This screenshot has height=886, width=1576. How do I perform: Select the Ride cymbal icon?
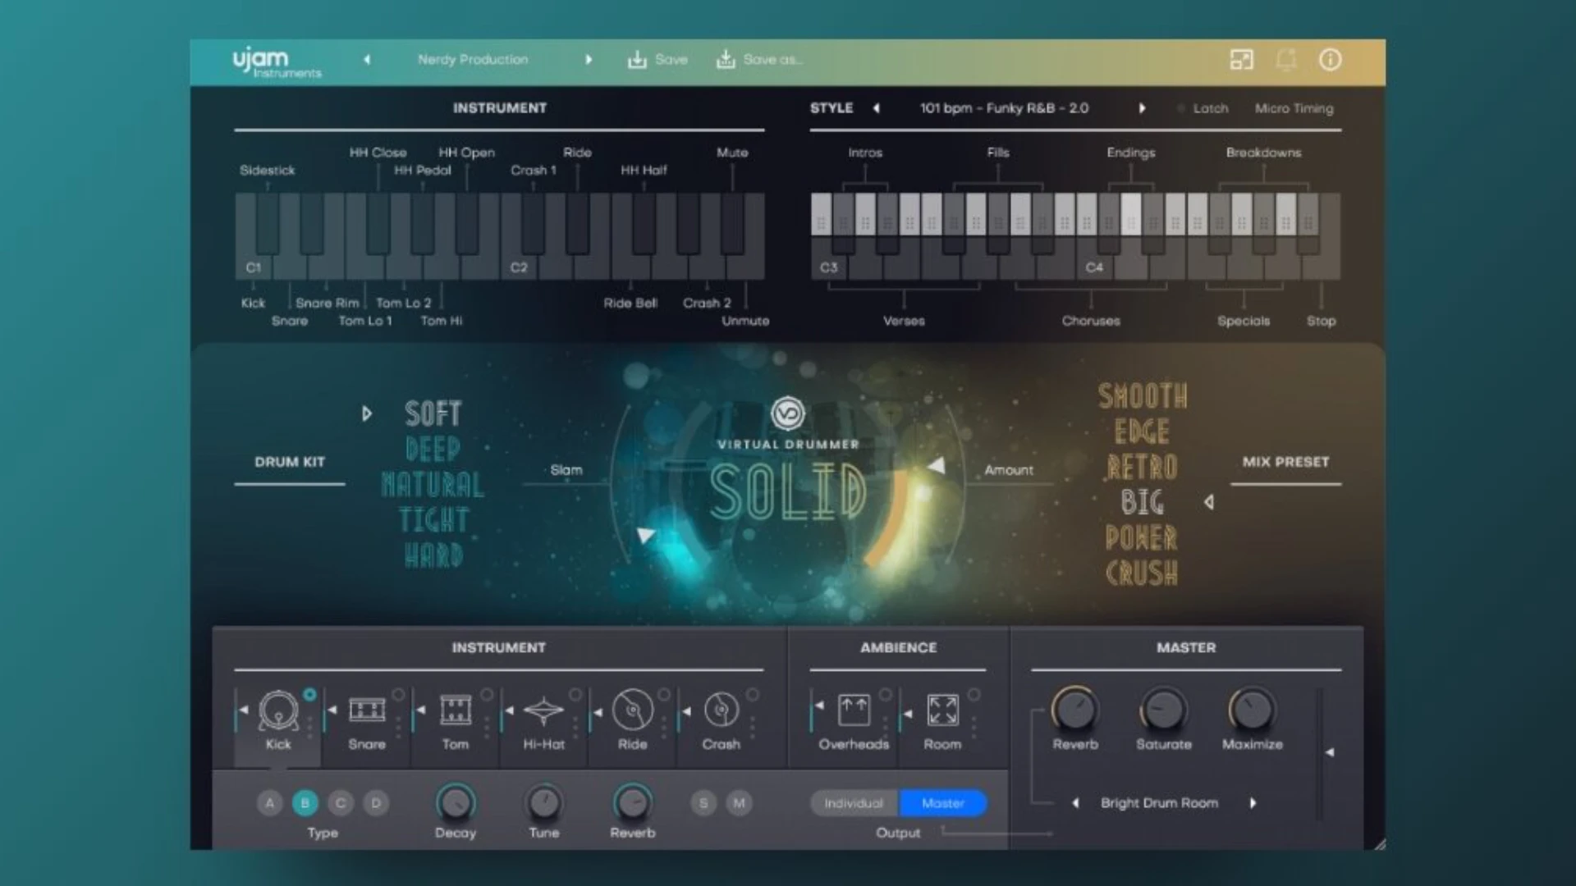pos(632,710)
